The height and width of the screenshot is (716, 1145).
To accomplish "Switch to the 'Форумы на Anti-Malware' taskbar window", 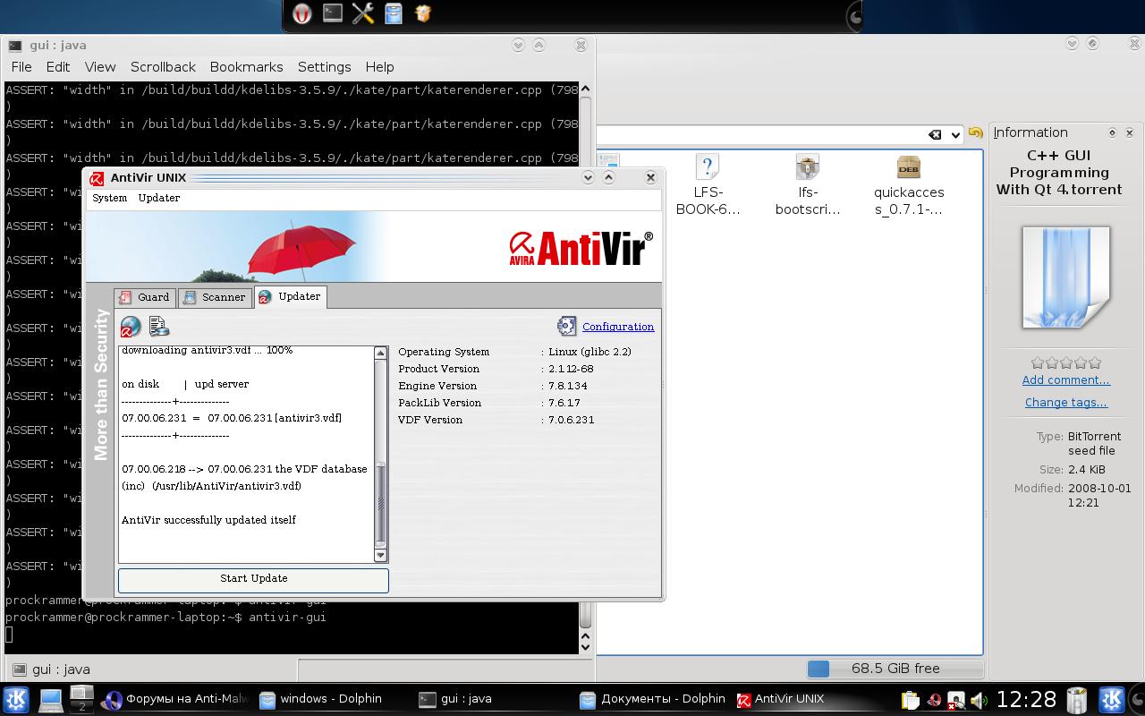I will (x=175, y=699).
